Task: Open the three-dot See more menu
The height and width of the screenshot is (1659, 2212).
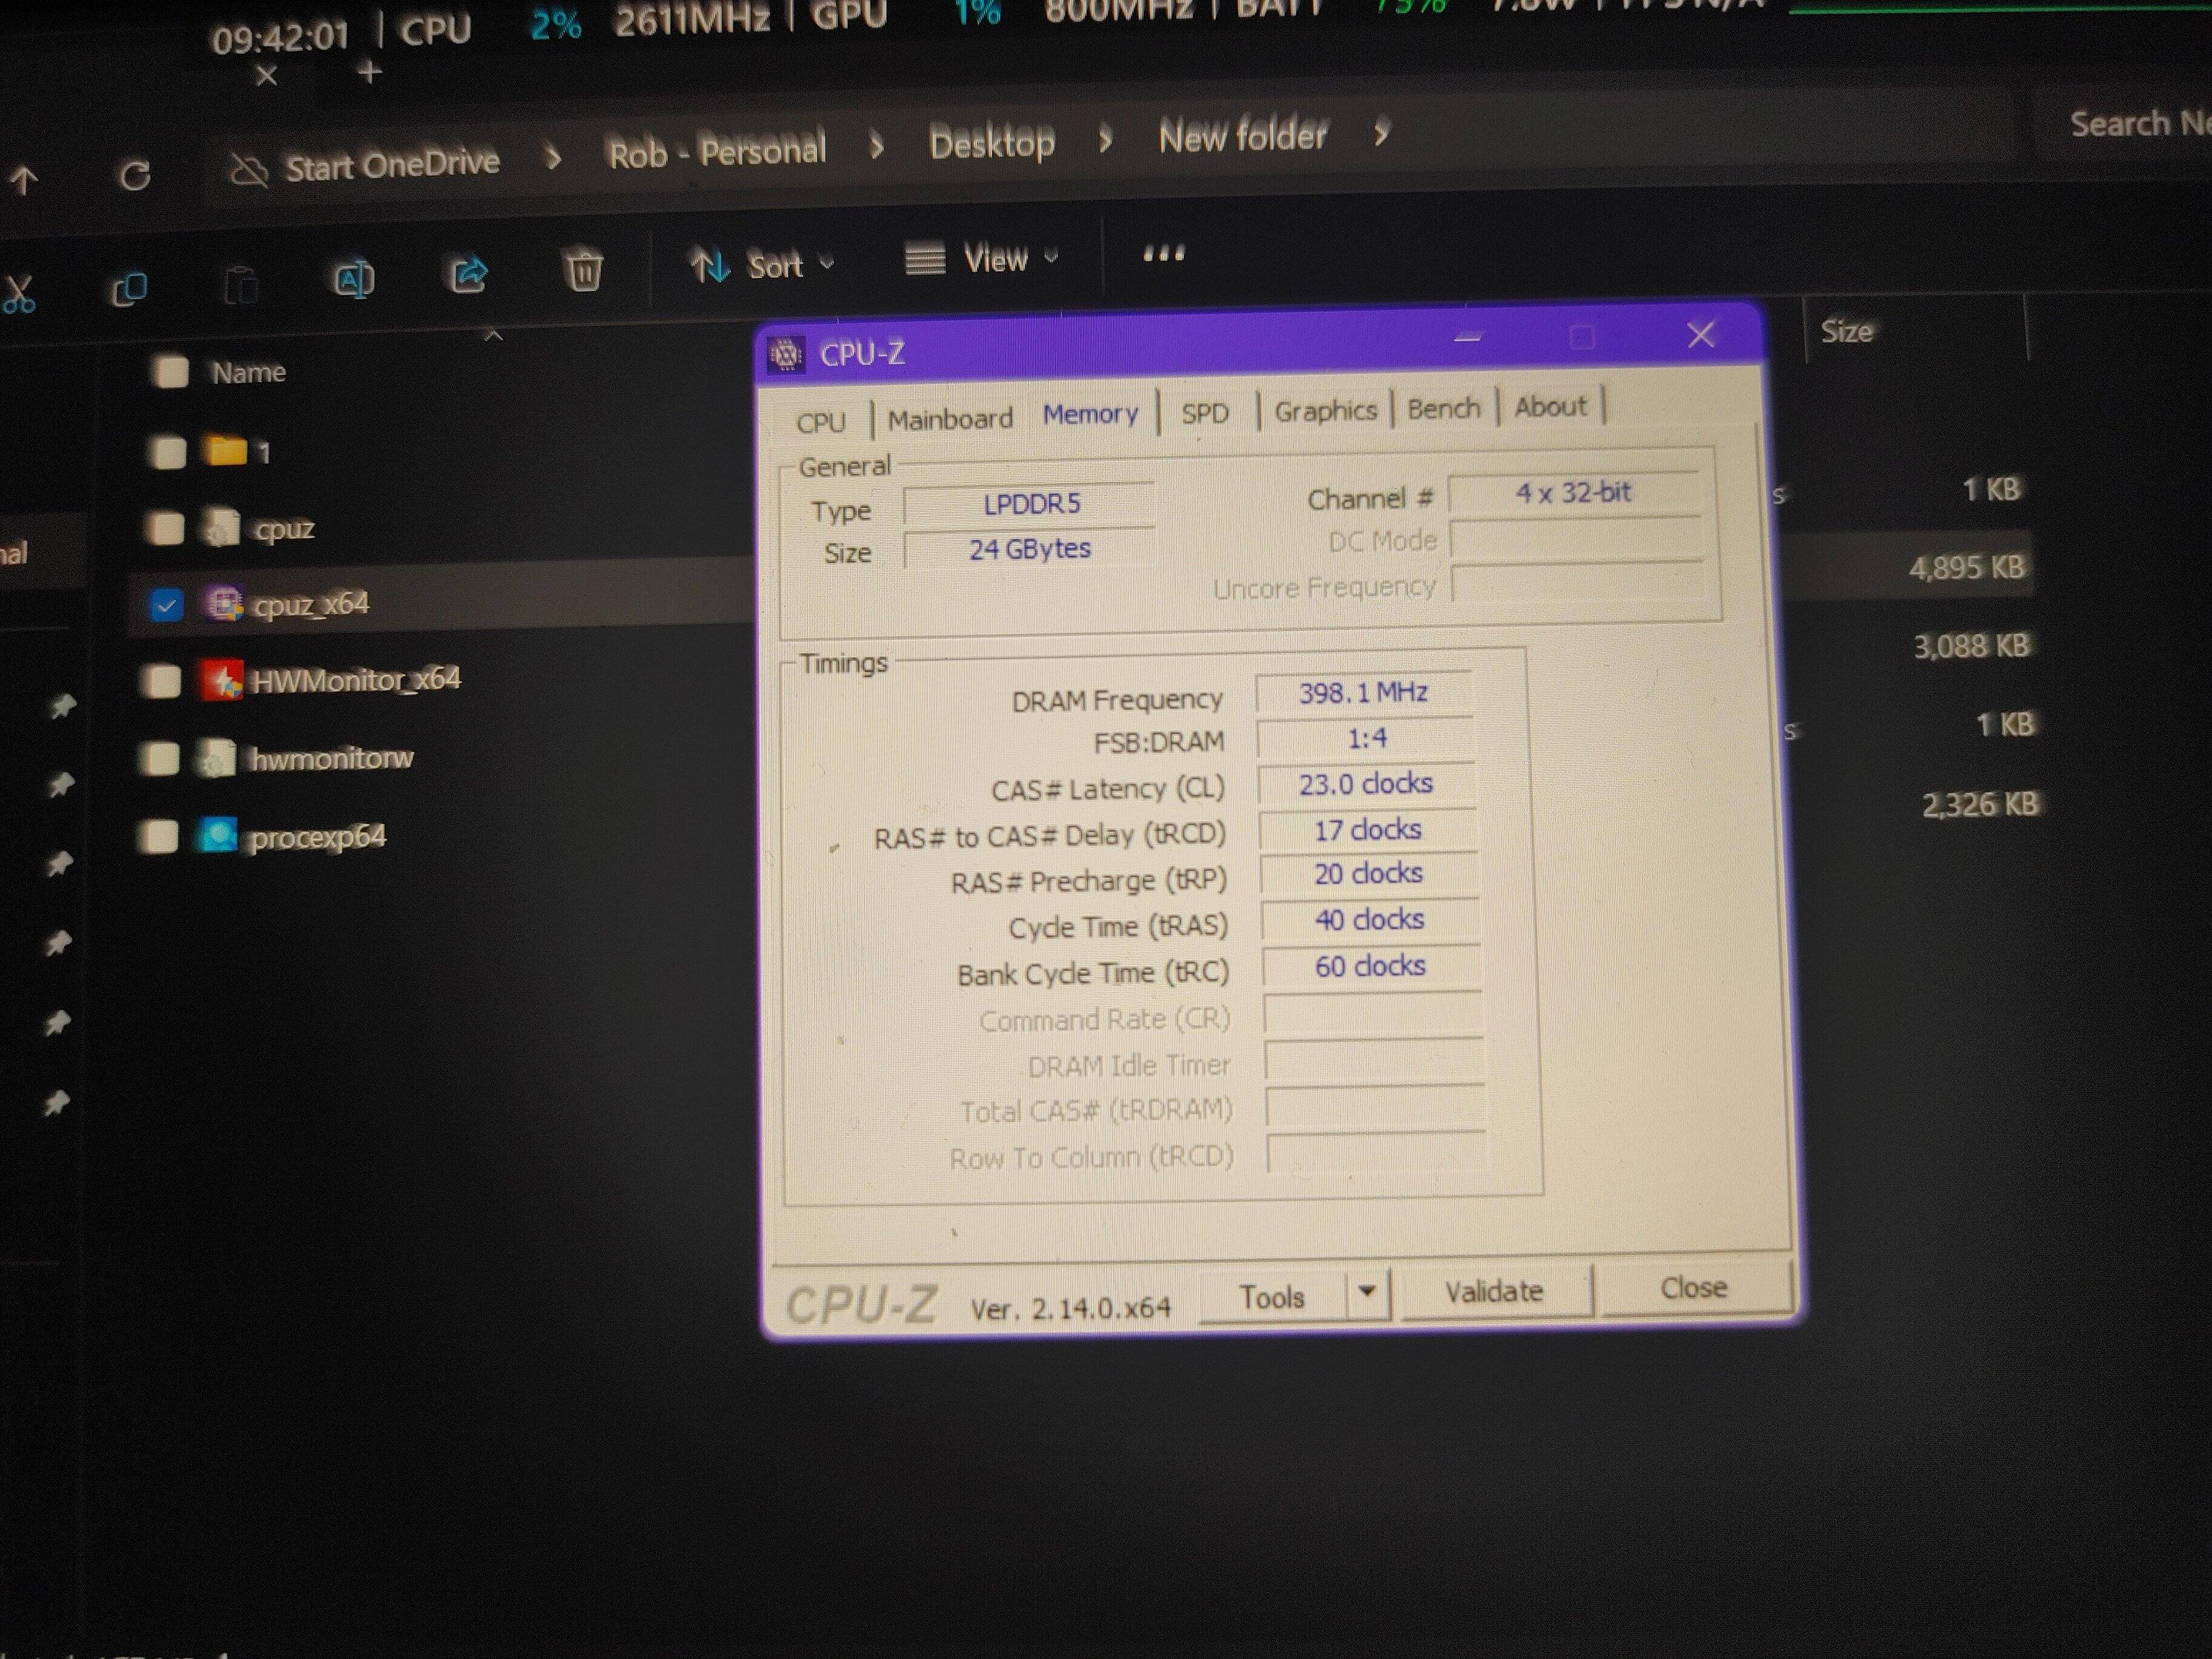Action: pos(1163,254)
